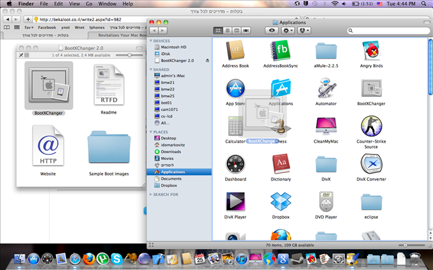
Task: Open the Action gear dropdown menu
Action: tap(288, 30)
